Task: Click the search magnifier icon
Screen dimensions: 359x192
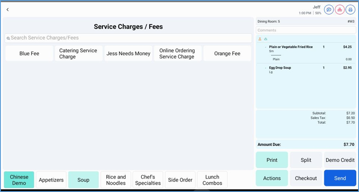Action: click(x=8, y=38)
